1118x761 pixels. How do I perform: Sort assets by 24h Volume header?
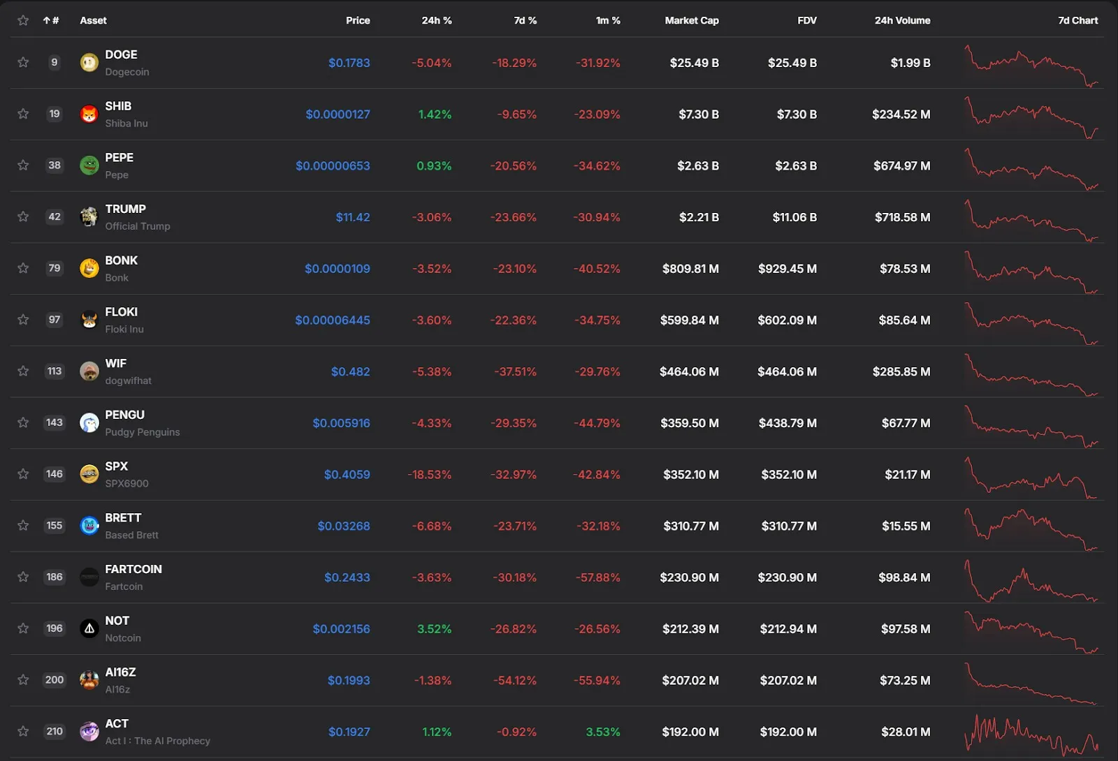click(x=902, y=21)
